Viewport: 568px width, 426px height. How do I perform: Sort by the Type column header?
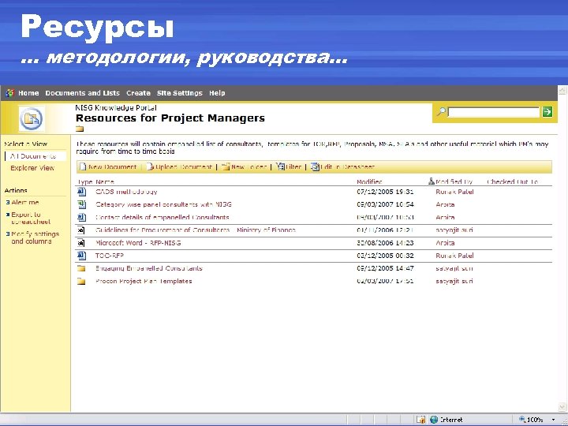[85, 182]
